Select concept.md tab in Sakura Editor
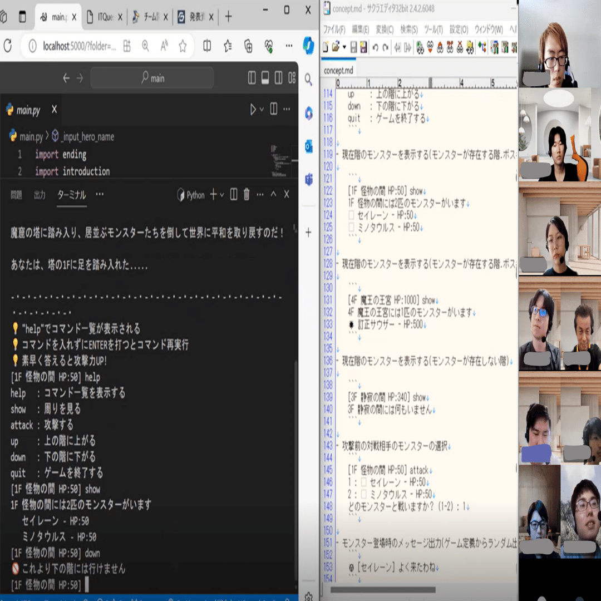The height and width of the screenshot is (601, 601). pos(338,71)
